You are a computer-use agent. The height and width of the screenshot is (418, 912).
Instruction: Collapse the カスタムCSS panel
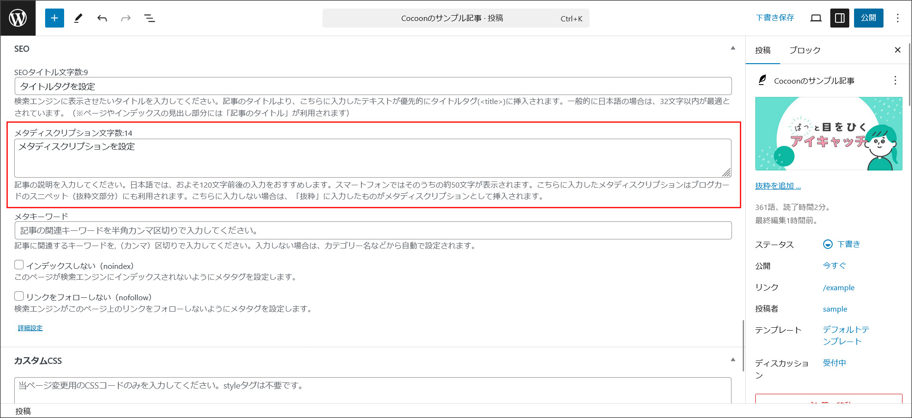pyautogui.click(x=733, y=360)
